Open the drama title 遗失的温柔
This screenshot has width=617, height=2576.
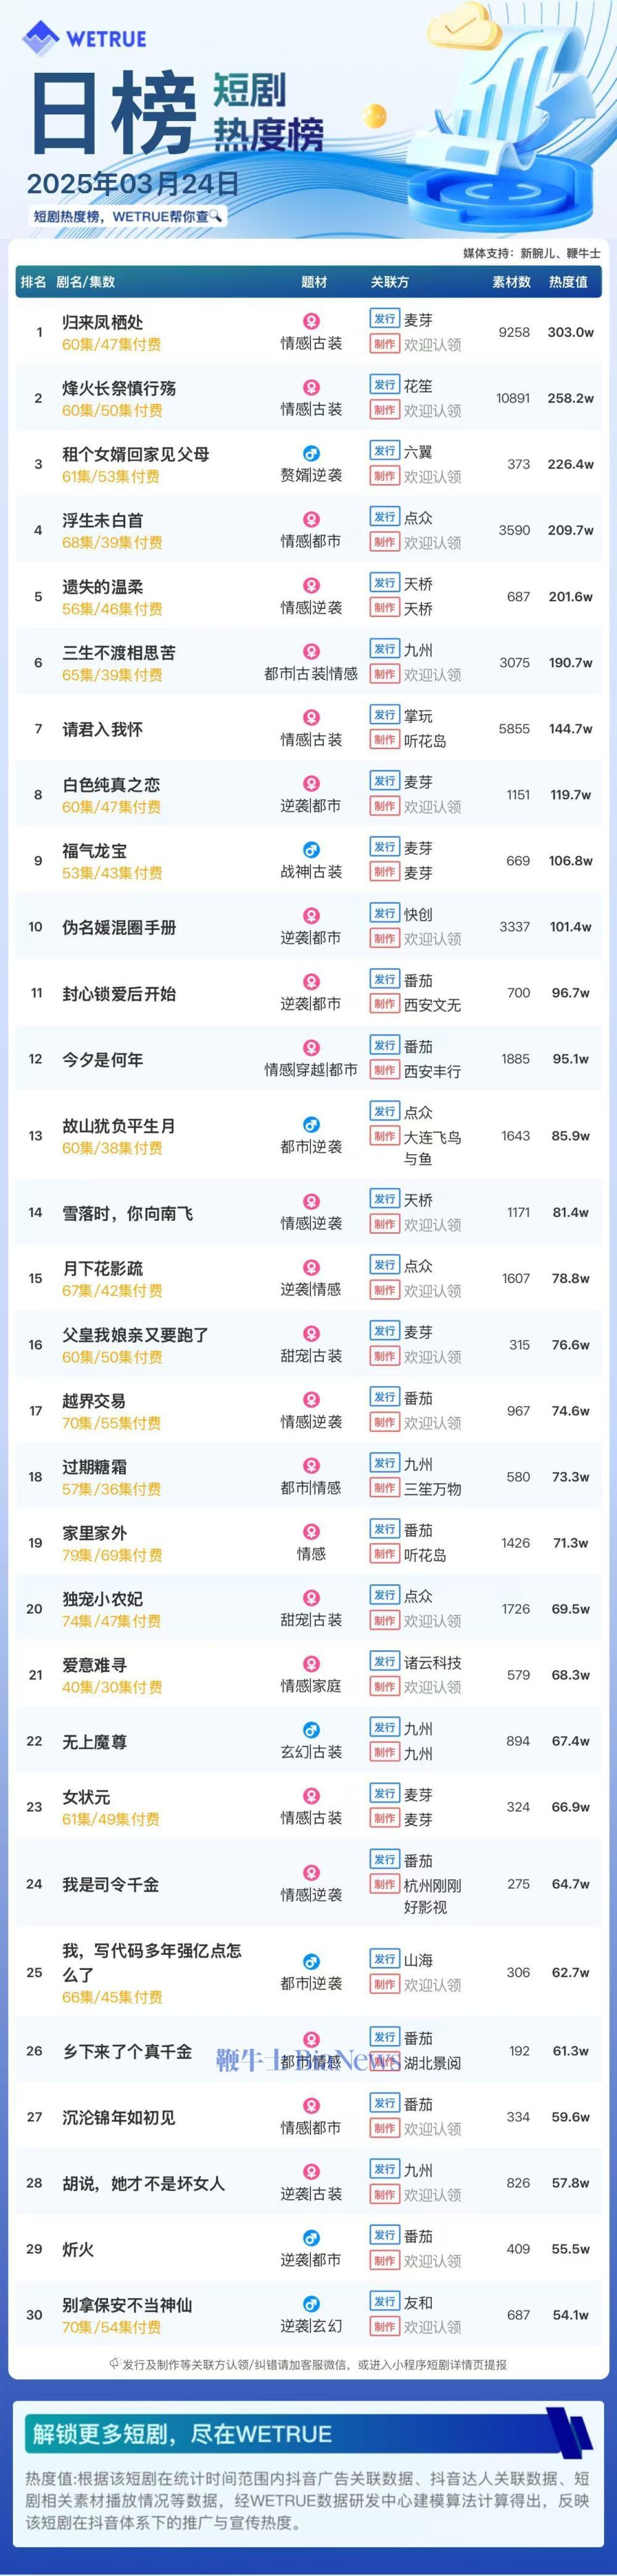click(103, 587)
